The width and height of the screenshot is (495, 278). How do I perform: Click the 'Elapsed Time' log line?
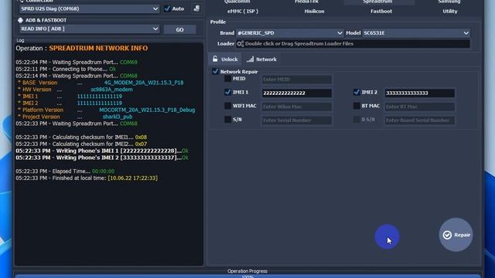coord(65,171)
